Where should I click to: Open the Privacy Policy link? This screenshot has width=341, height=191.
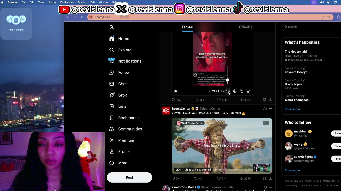coord(312,181)
